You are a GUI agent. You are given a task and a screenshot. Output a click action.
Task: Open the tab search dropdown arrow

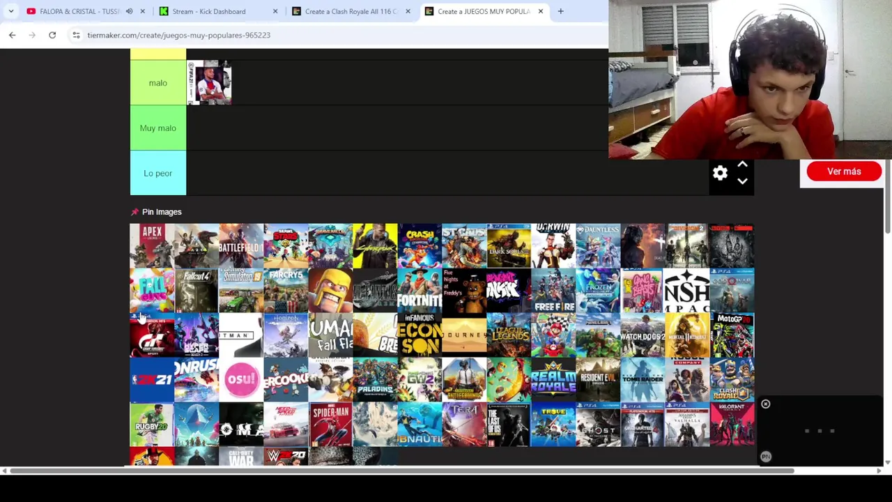click(x=10, y=11)
